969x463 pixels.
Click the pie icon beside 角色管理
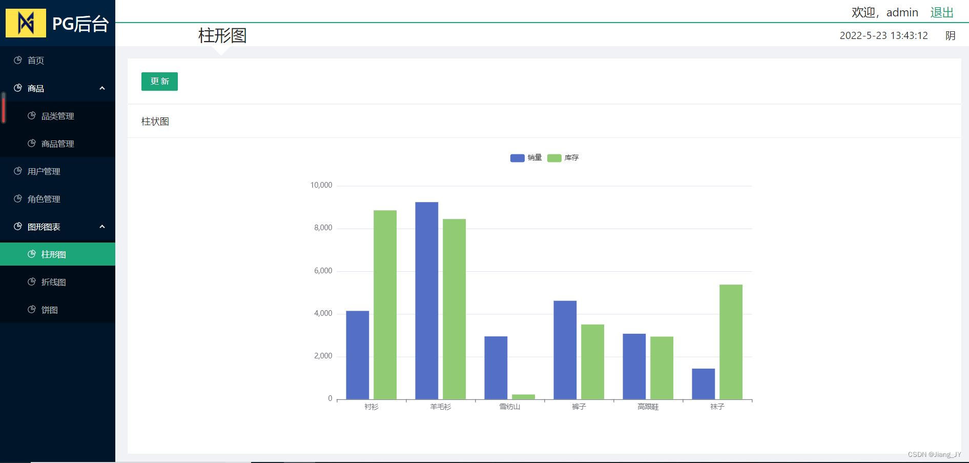[18, 198]
